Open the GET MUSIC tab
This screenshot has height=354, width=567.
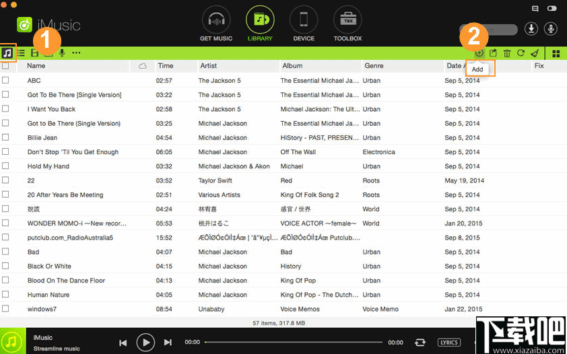tap(216, 24)
